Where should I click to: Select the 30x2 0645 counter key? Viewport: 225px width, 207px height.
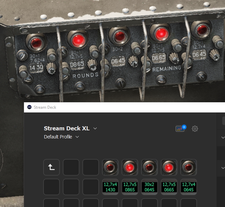[x=149, y=187]
